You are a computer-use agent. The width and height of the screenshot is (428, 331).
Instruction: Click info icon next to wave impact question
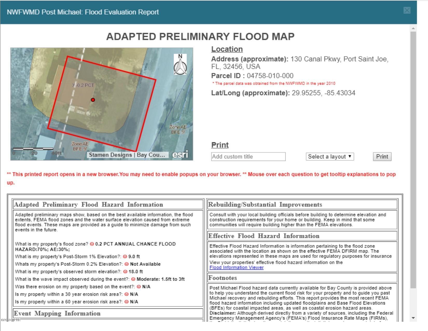pos(133,279)
